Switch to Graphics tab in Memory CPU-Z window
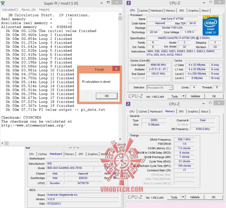The width and height of the screenshot is (226, 208). coord(193,112)
